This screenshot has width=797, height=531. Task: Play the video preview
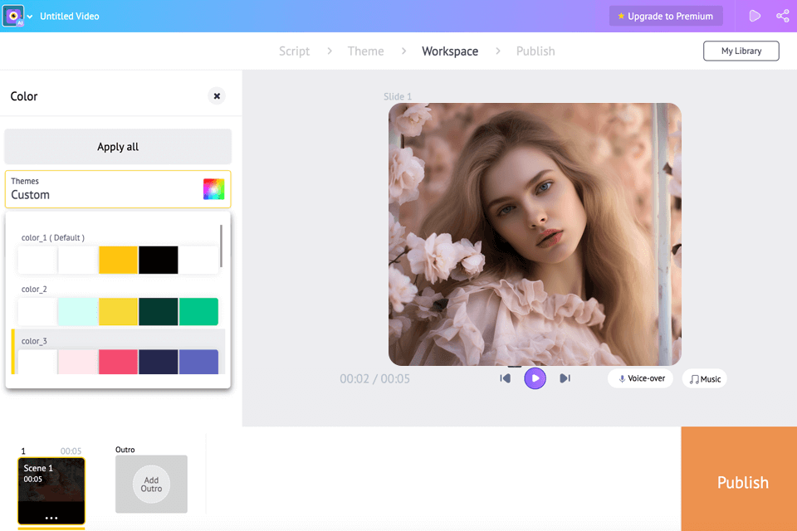pos(535,378)
